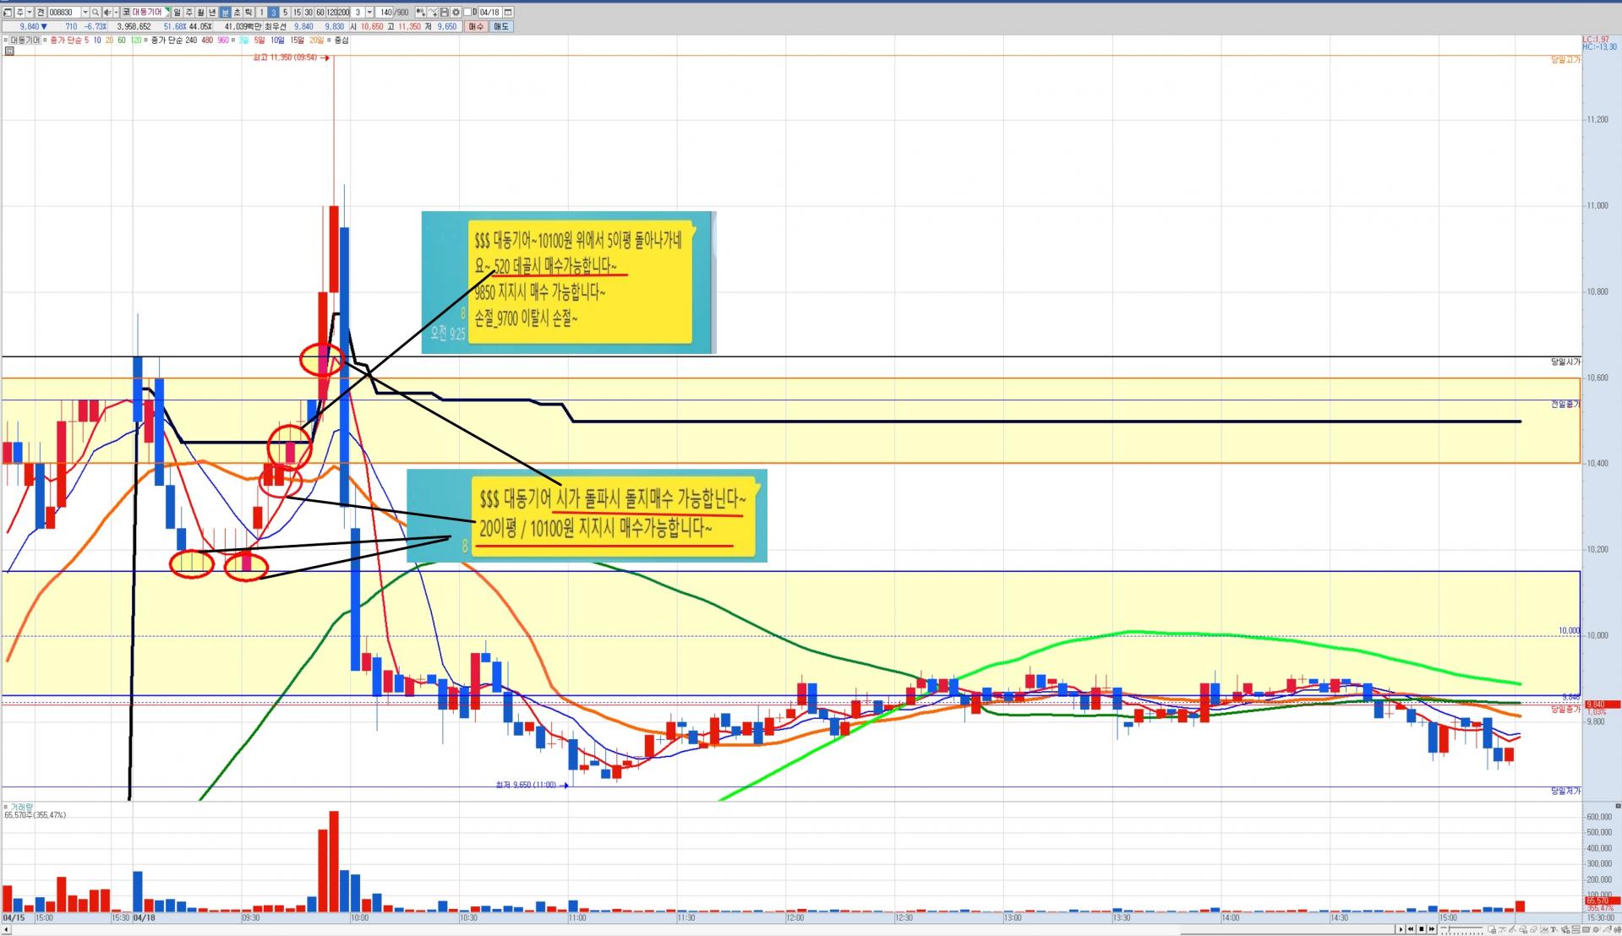Image resolution: width=1622 pixels, height=936 pixels.
Task: Click the zoom region tool in bottom toolbar
Action: pos(1492,929)
